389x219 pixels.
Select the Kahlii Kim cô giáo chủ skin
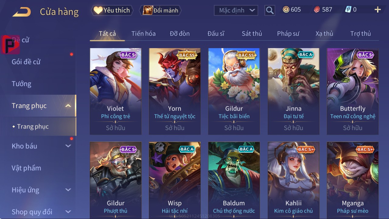[293, 180]
